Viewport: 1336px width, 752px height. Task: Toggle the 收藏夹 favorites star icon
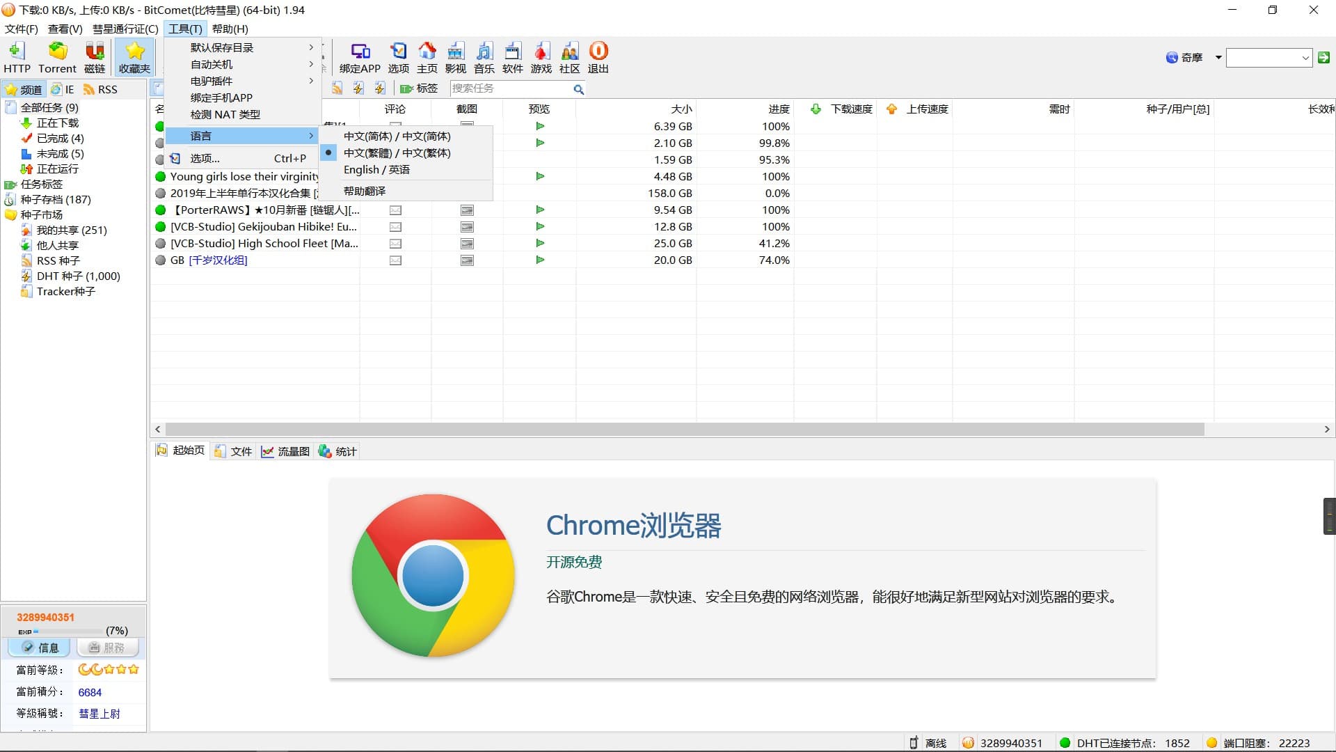(x=134, y=57)
